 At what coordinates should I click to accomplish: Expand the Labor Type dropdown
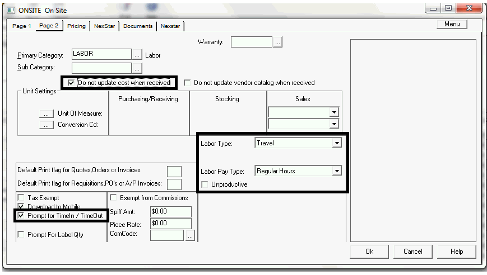tap(336, 143)
